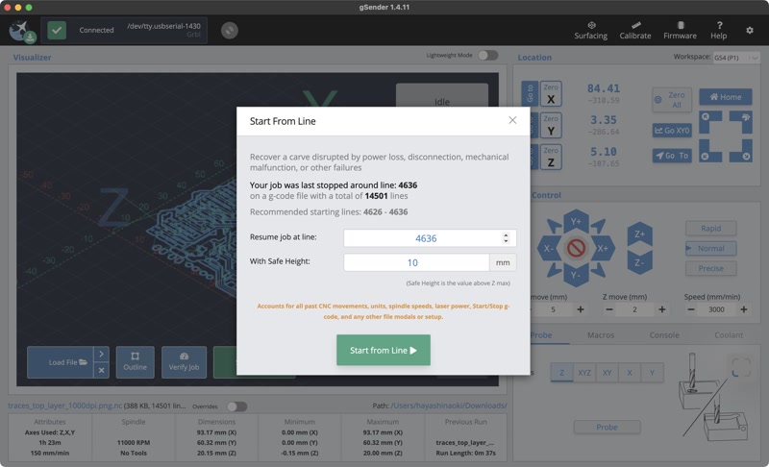Click the With Safe Height field
Image resolution: width=769 pixels, height=467 pixels.
(x=416, y=262)
